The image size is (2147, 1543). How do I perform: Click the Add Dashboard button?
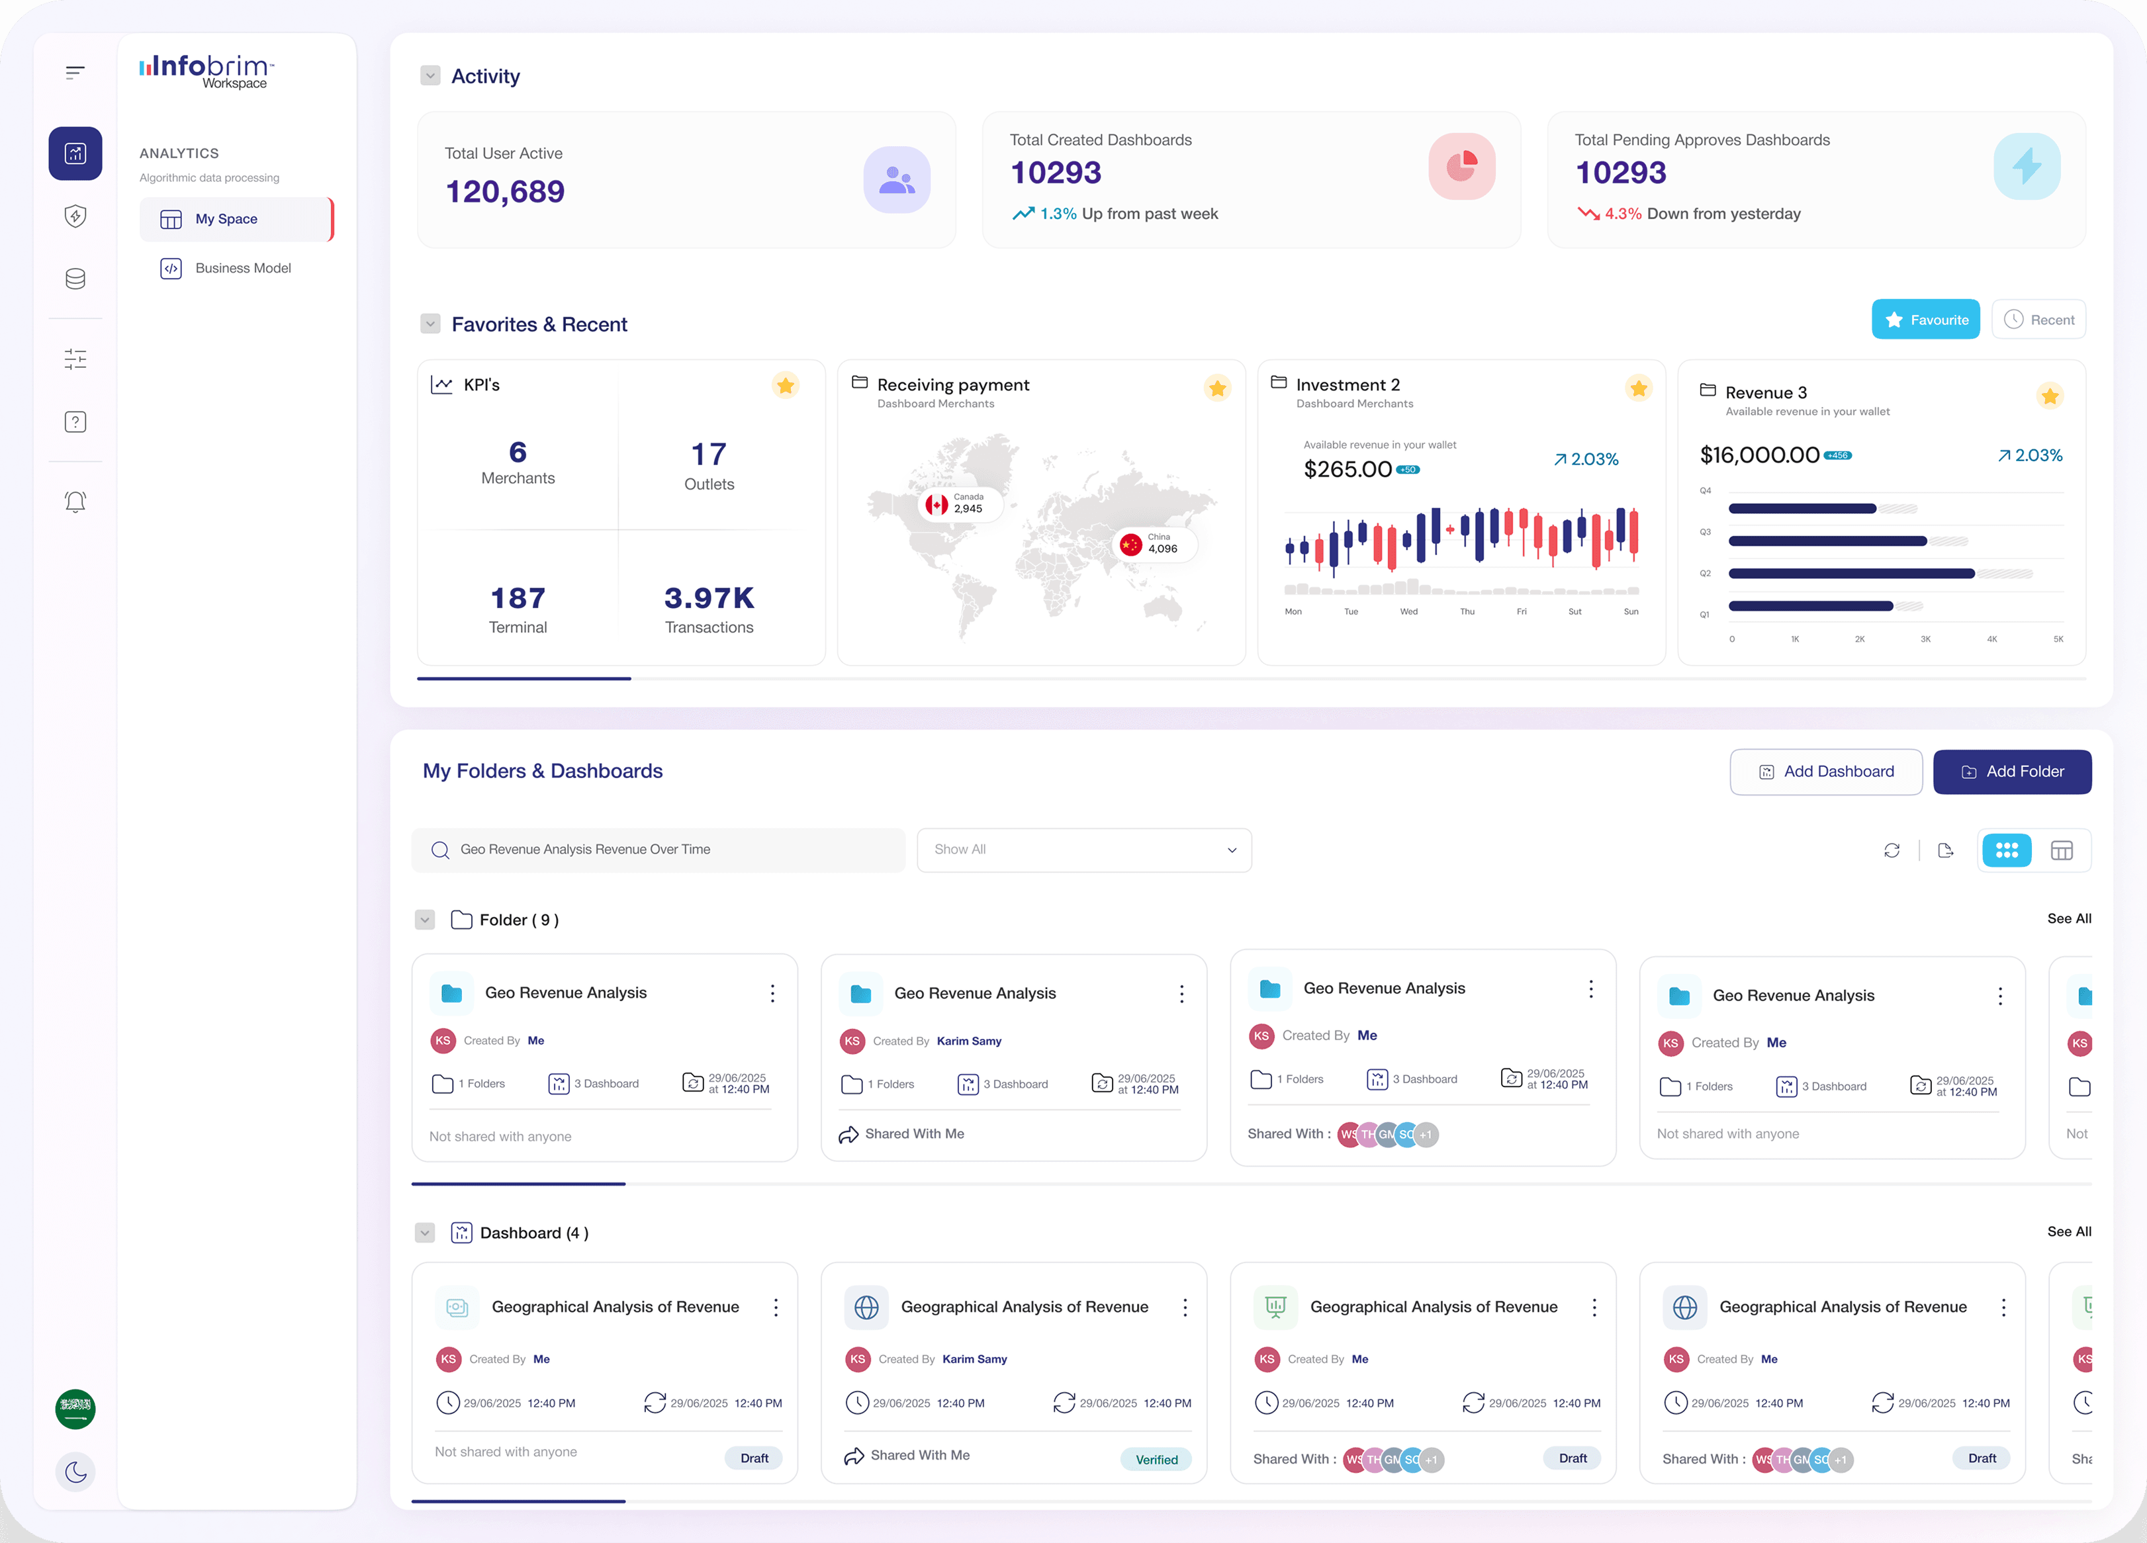tap(1826, 771)
